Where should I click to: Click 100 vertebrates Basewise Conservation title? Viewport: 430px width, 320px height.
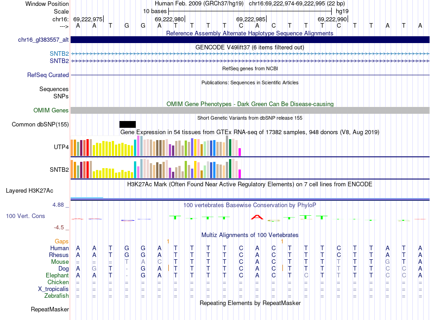click(x=250, y=205)
